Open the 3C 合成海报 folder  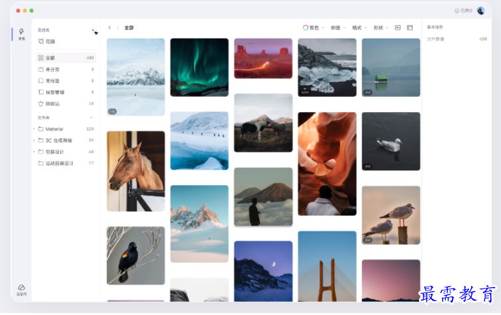[x=66, y=141]
